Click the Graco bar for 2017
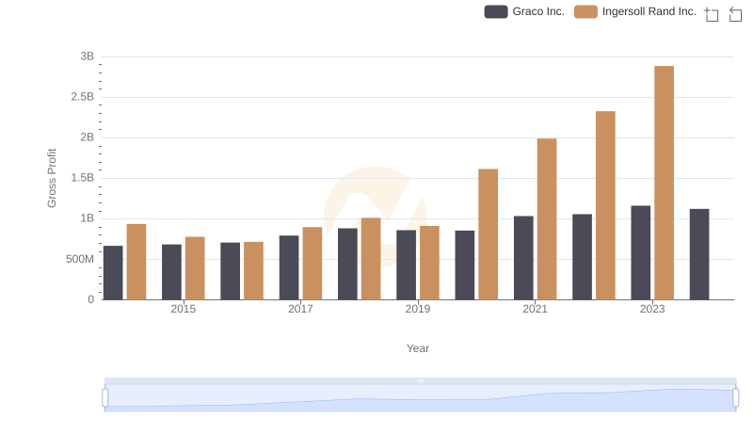 click(x=289, y=267)
